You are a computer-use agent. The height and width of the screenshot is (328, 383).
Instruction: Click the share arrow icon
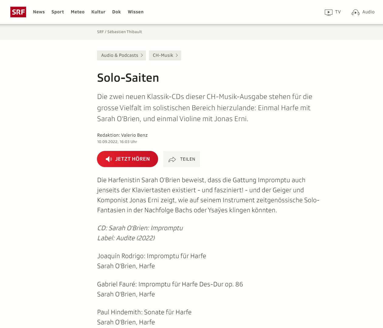click(172, 159)
